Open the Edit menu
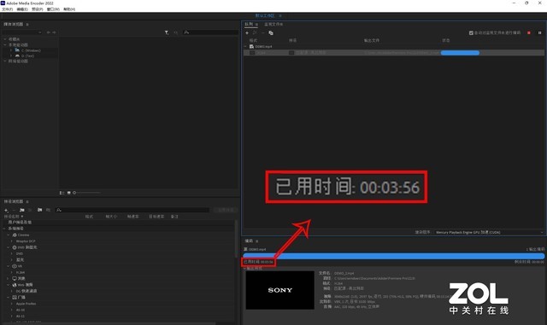 click(x=22, y=9)
